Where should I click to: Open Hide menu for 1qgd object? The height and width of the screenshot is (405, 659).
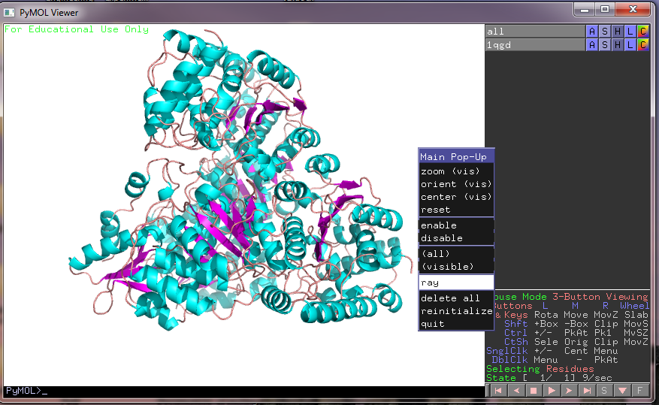(618, 44)
